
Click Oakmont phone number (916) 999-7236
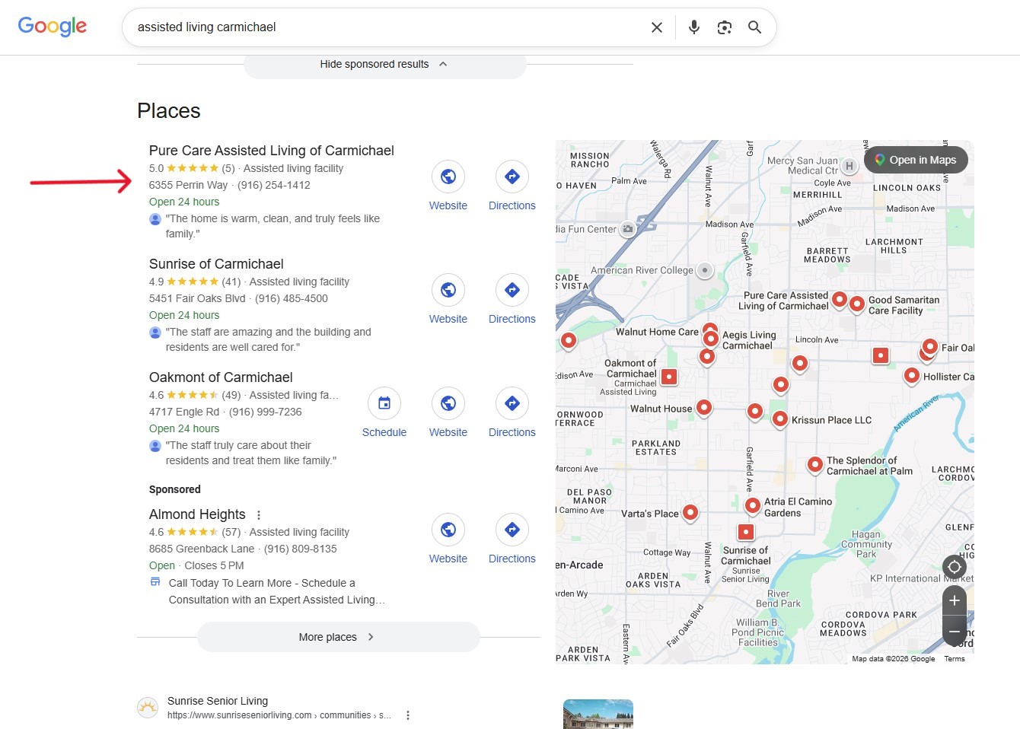click(266, 412)
